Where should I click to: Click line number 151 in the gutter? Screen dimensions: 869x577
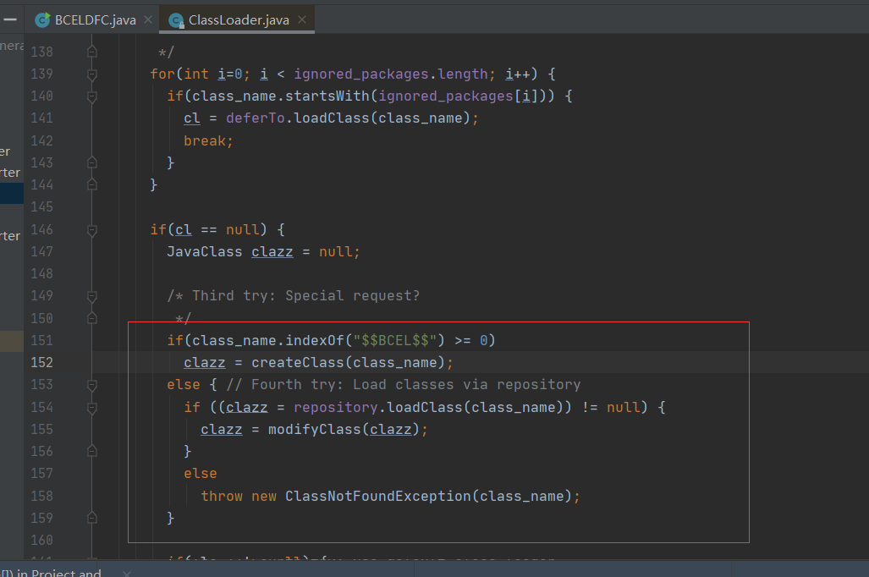coord(42,340)
